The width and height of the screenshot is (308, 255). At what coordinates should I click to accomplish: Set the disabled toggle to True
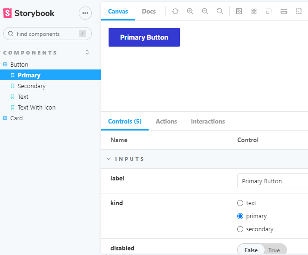pyautogui.click(x=274, y=250)
